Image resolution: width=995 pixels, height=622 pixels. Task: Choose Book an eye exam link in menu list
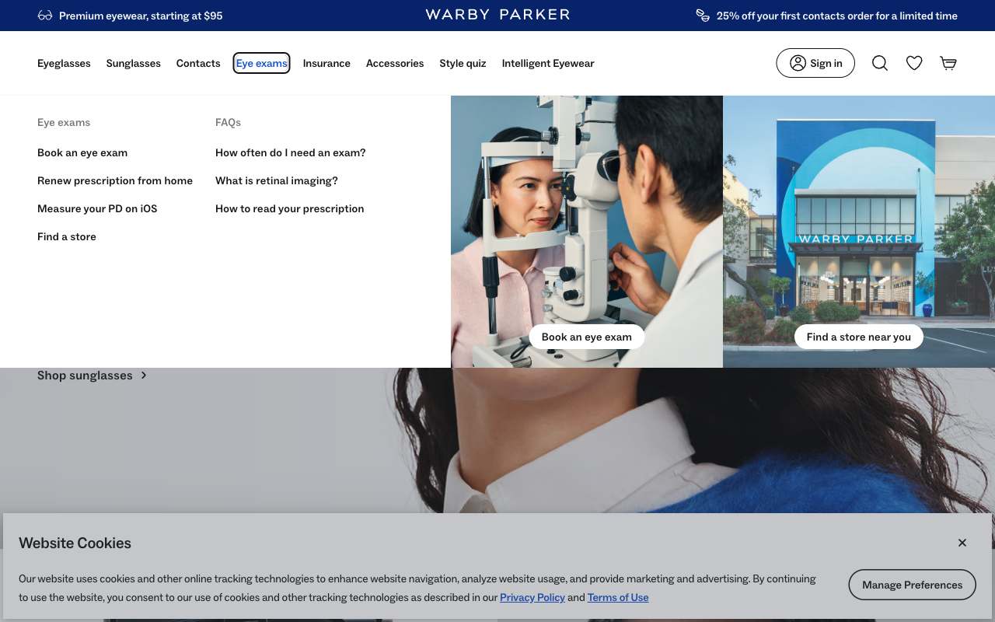tap(82, 152)
